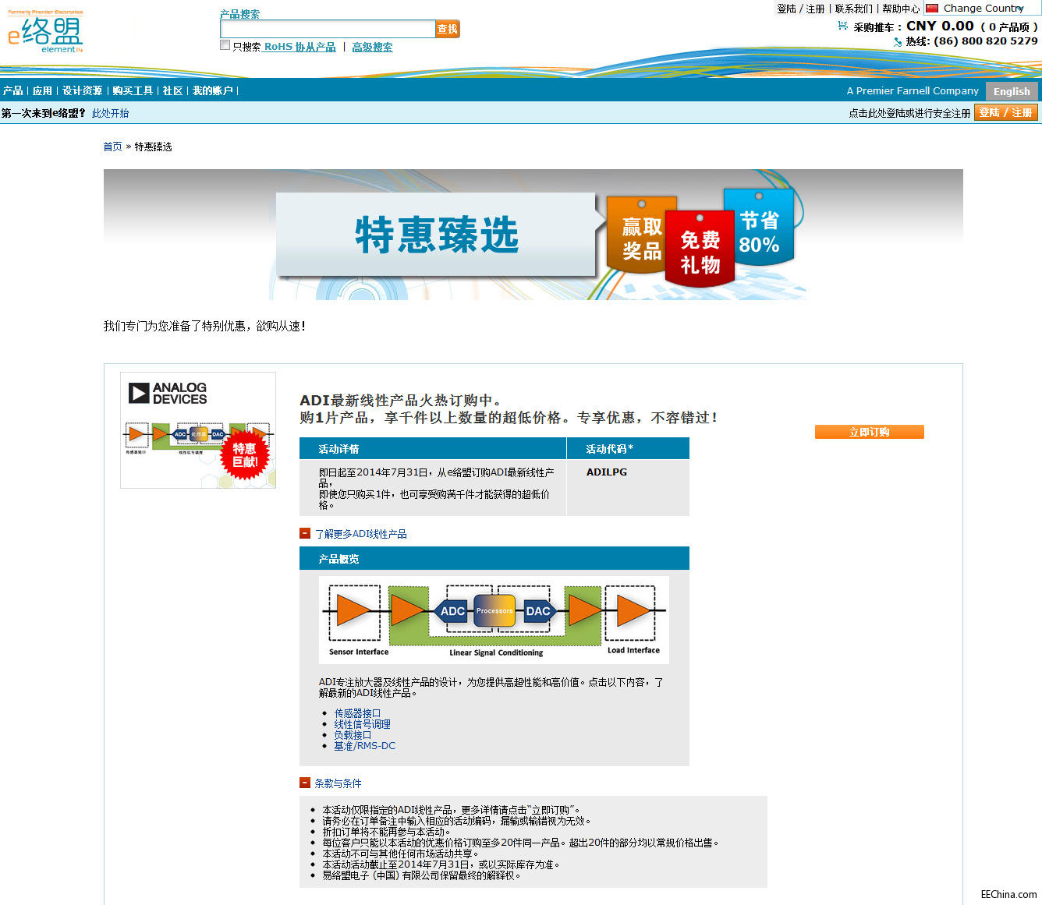Enable the RoHS-only search checkbox
This screenshot has height=905, width=1042.
225,45
